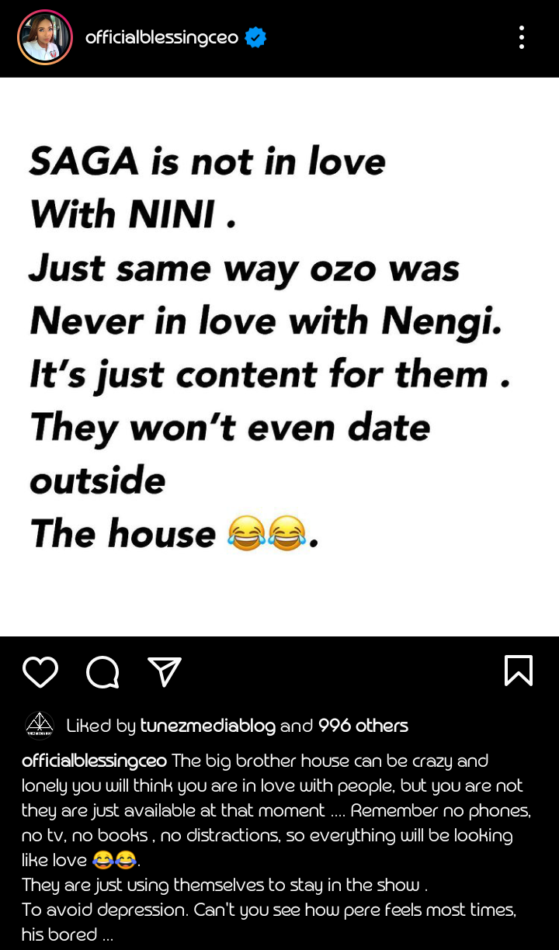The height and width of the screenshot is (950, 559).
Task: Tap the heart like icon
Action: [x=40, y=671]
